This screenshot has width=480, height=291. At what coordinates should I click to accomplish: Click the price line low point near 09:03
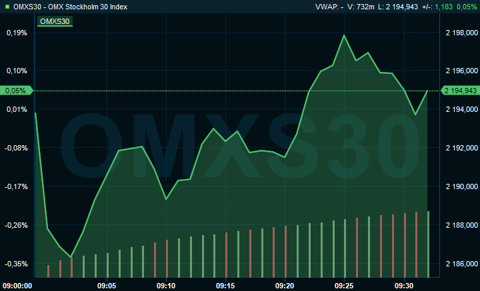tap(71, 257)
